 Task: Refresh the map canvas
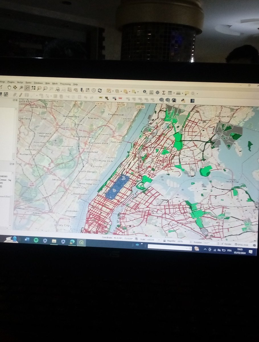(x=100, y=91)
